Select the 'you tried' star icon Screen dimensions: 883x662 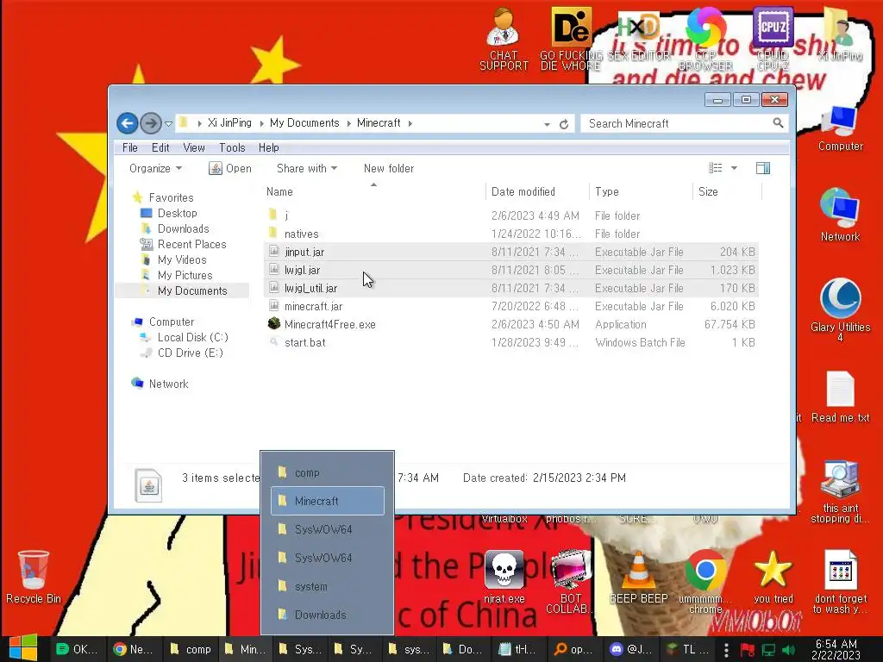tap(773, 577)
